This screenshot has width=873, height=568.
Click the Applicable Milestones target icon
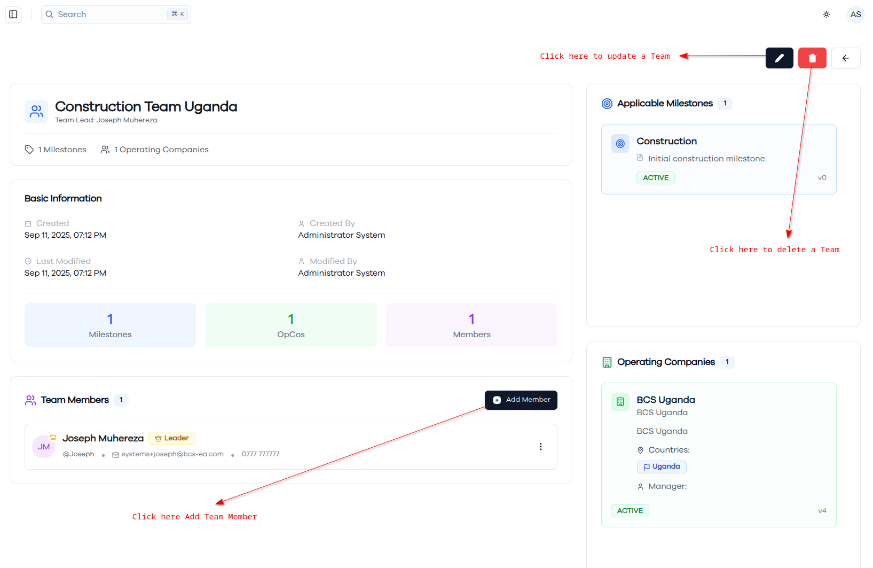[607, 104]
